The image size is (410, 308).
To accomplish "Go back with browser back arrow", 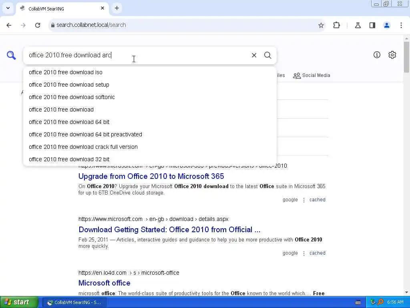I will (x=9, y=25).
